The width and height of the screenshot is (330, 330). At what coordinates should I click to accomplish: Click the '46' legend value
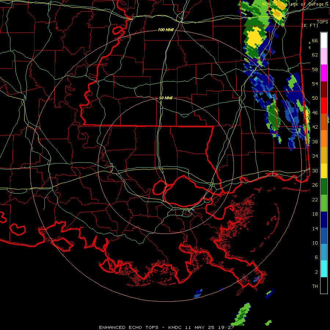[315, 113]
